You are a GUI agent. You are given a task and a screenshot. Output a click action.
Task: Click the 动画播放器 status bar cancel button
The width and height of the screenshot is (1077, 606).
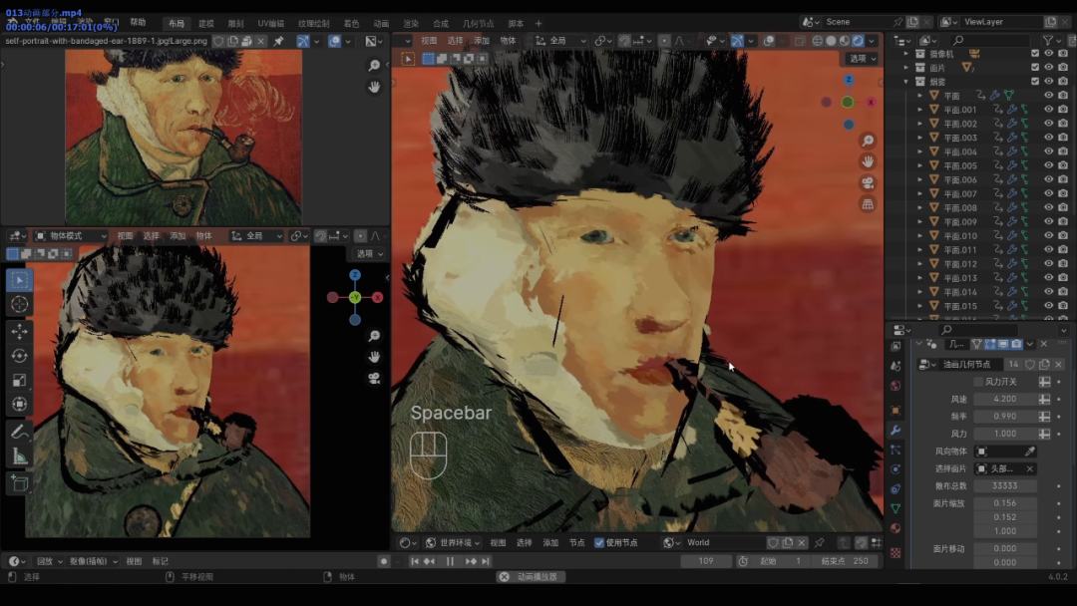(x=505, y=577)
